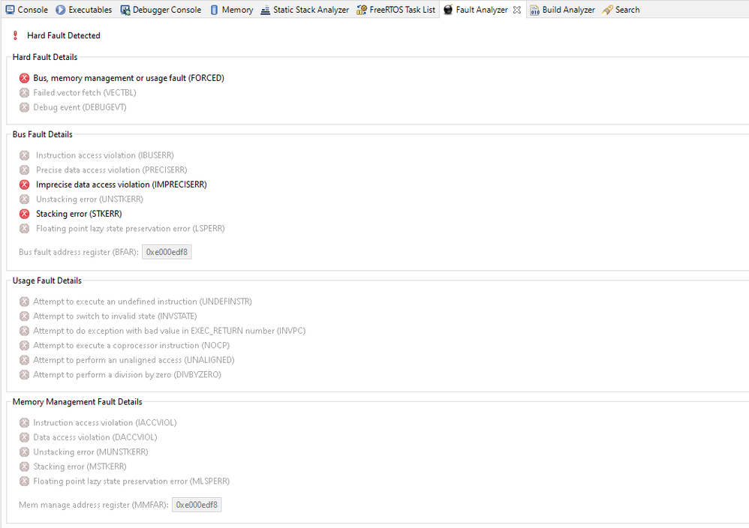Click the IBUSERR status icon
749x528 pixels.
click(24, 155)
